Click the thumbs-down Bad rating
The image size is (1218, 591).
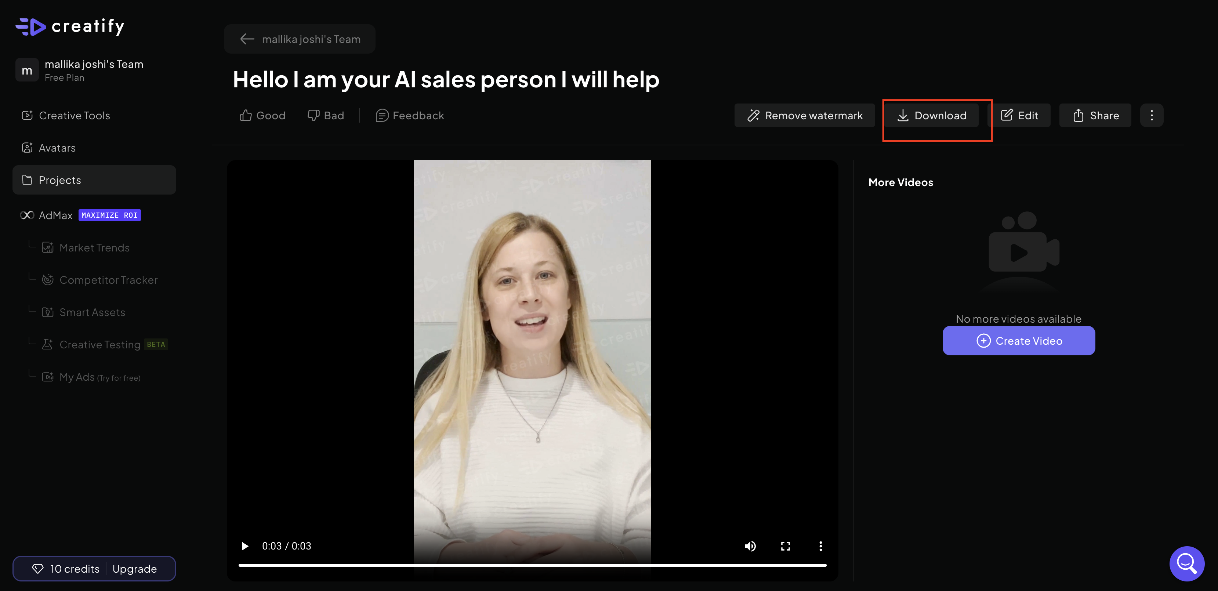326,115
